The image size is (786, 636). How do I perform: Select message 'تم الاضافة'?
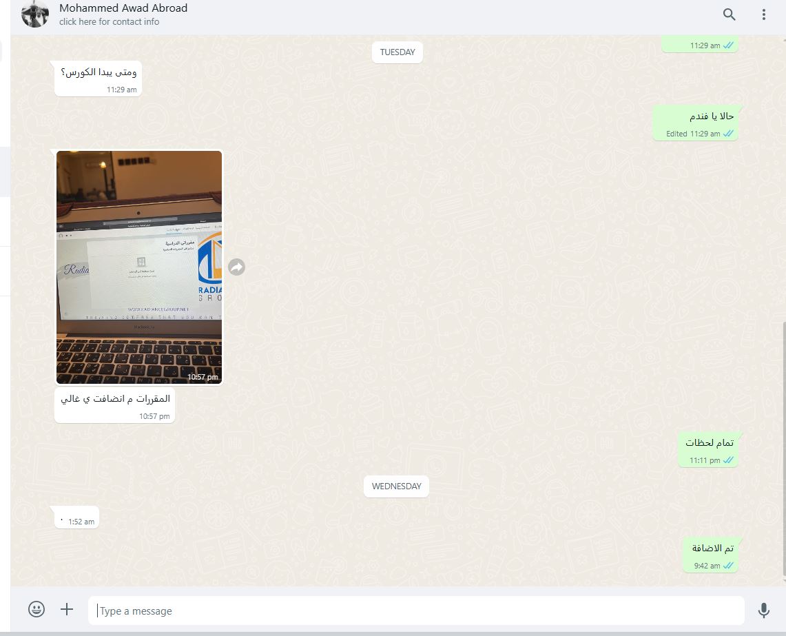click(x=711, y=555)
